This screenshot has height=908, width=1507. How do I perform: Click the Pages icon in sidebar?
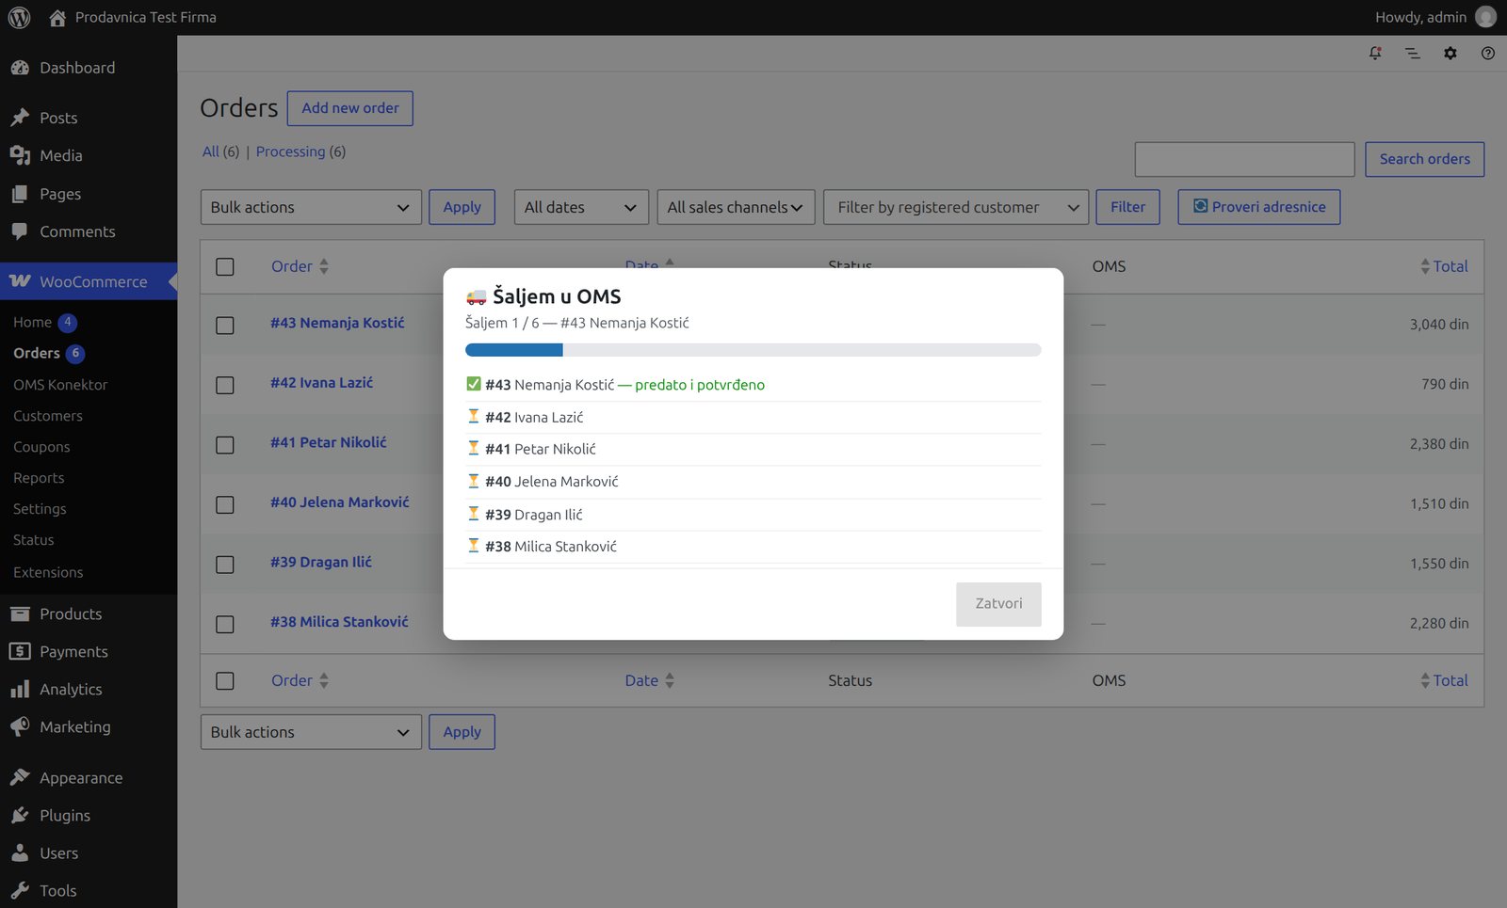click(20, 194)
